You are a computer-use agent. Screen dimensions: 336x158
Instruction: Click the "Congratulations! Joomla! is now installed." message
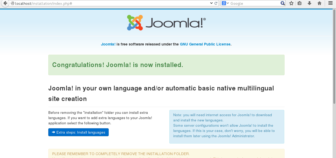[166, 65]
